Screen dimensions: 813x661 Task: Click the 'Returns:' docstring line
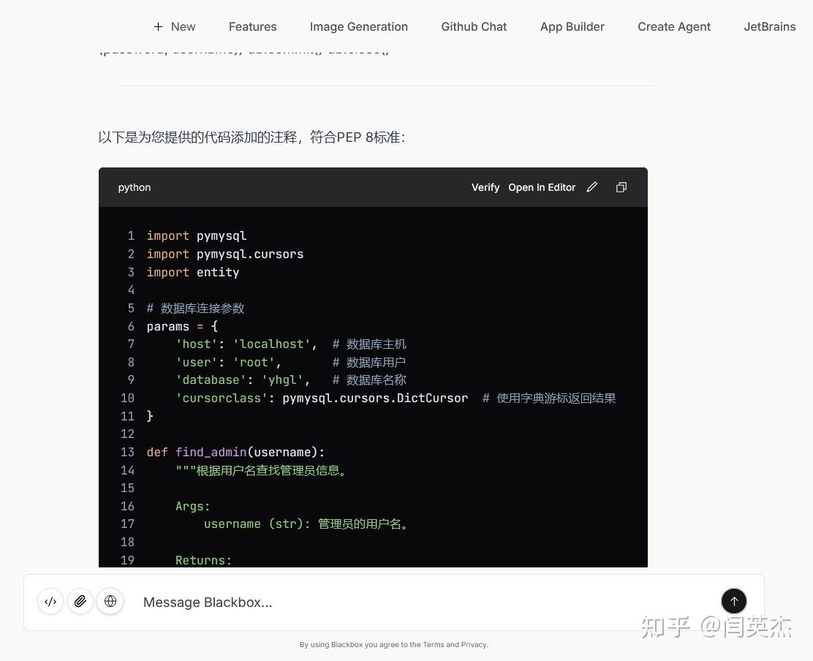[203, 560]
